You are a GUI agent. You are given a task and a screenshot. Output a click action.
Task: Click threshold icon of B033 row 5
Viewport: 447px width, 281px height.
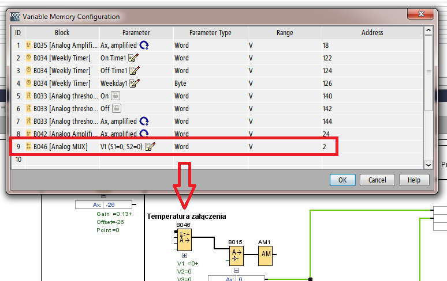pos(28,96)
